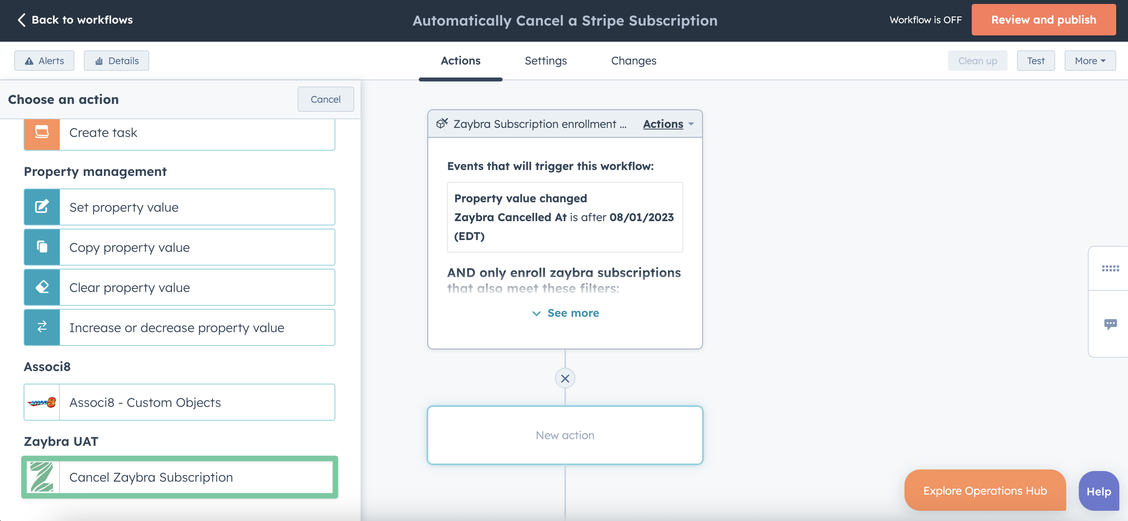The width and height of the screenshot is (1128, 521).
Task: Click the Zaybra workflow trigger settings icon
Action: coord(442,124)
